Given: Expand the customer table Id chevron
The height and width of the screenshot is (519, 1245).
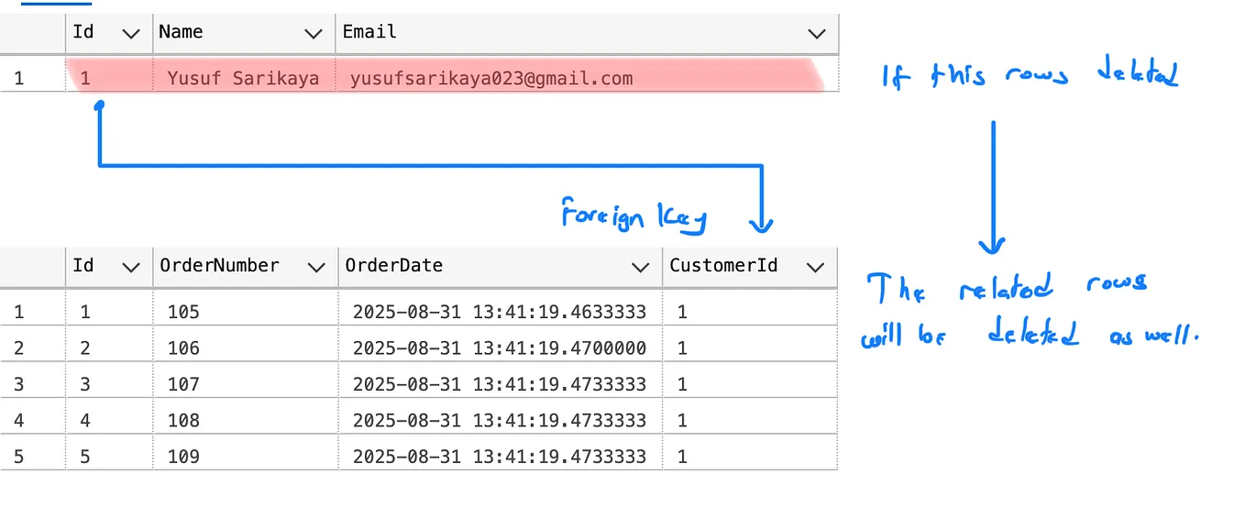Looking at the screenshot, I should coord(131,34).
